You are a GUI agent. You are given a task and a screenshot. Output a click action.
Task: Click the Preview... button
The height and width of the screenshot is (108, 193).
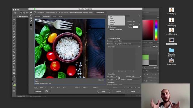point(39,91)
